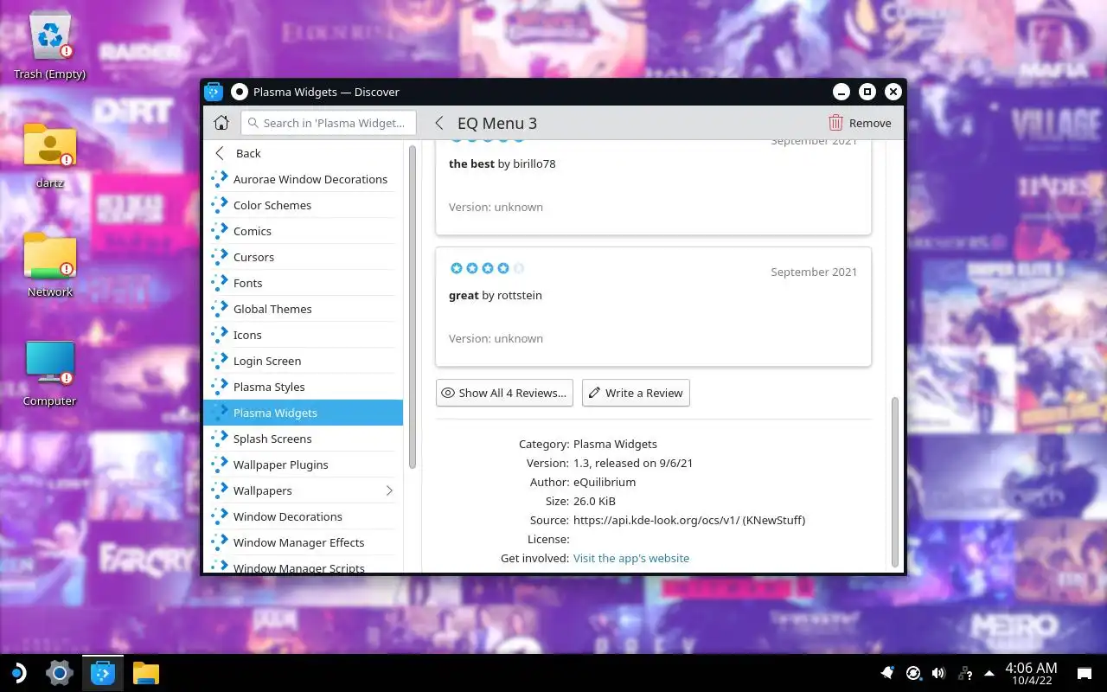1107x692 pixels.
Task: Click 'the best by birillo78' review text
Action: point(502,163)
